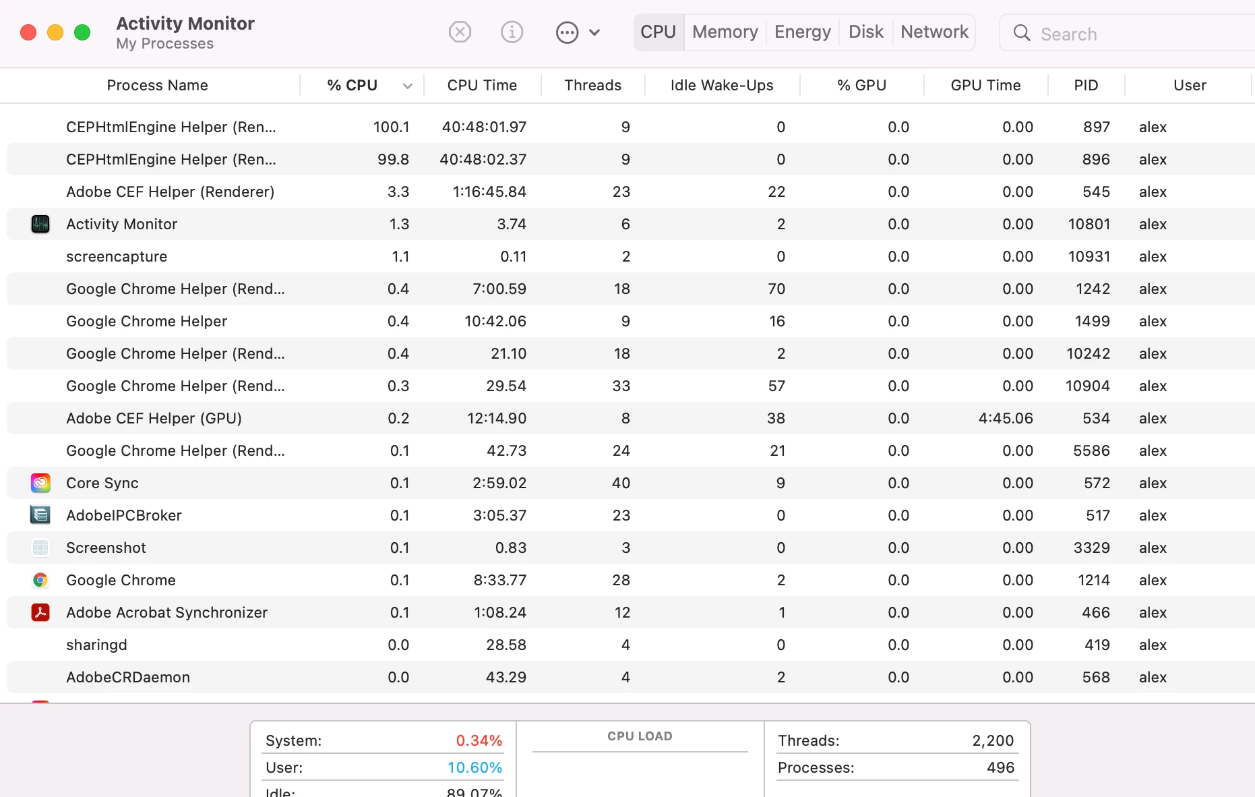The width and height of the screenshot is (1255, 797).
Task: Click the magnifying glass search icon
Action: 1022,33
